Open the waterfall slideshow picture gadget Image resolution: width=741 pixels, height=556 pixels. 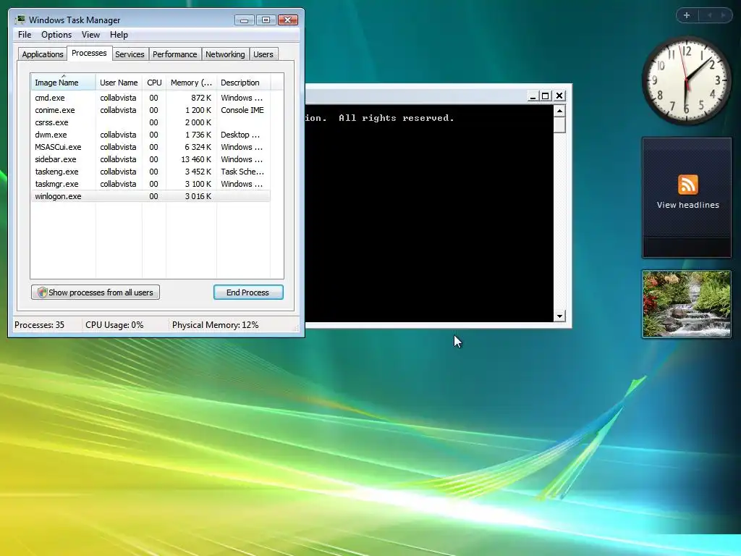pos(686,304)
